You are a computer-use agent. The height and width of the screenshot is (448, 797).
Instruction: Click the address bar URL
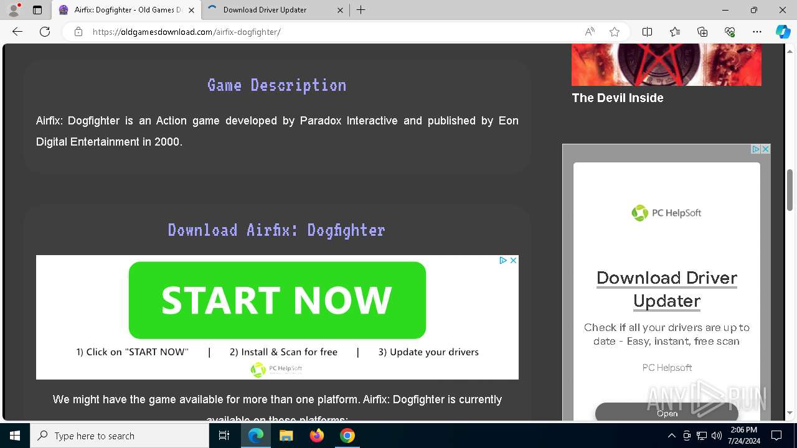click(187, 32)
